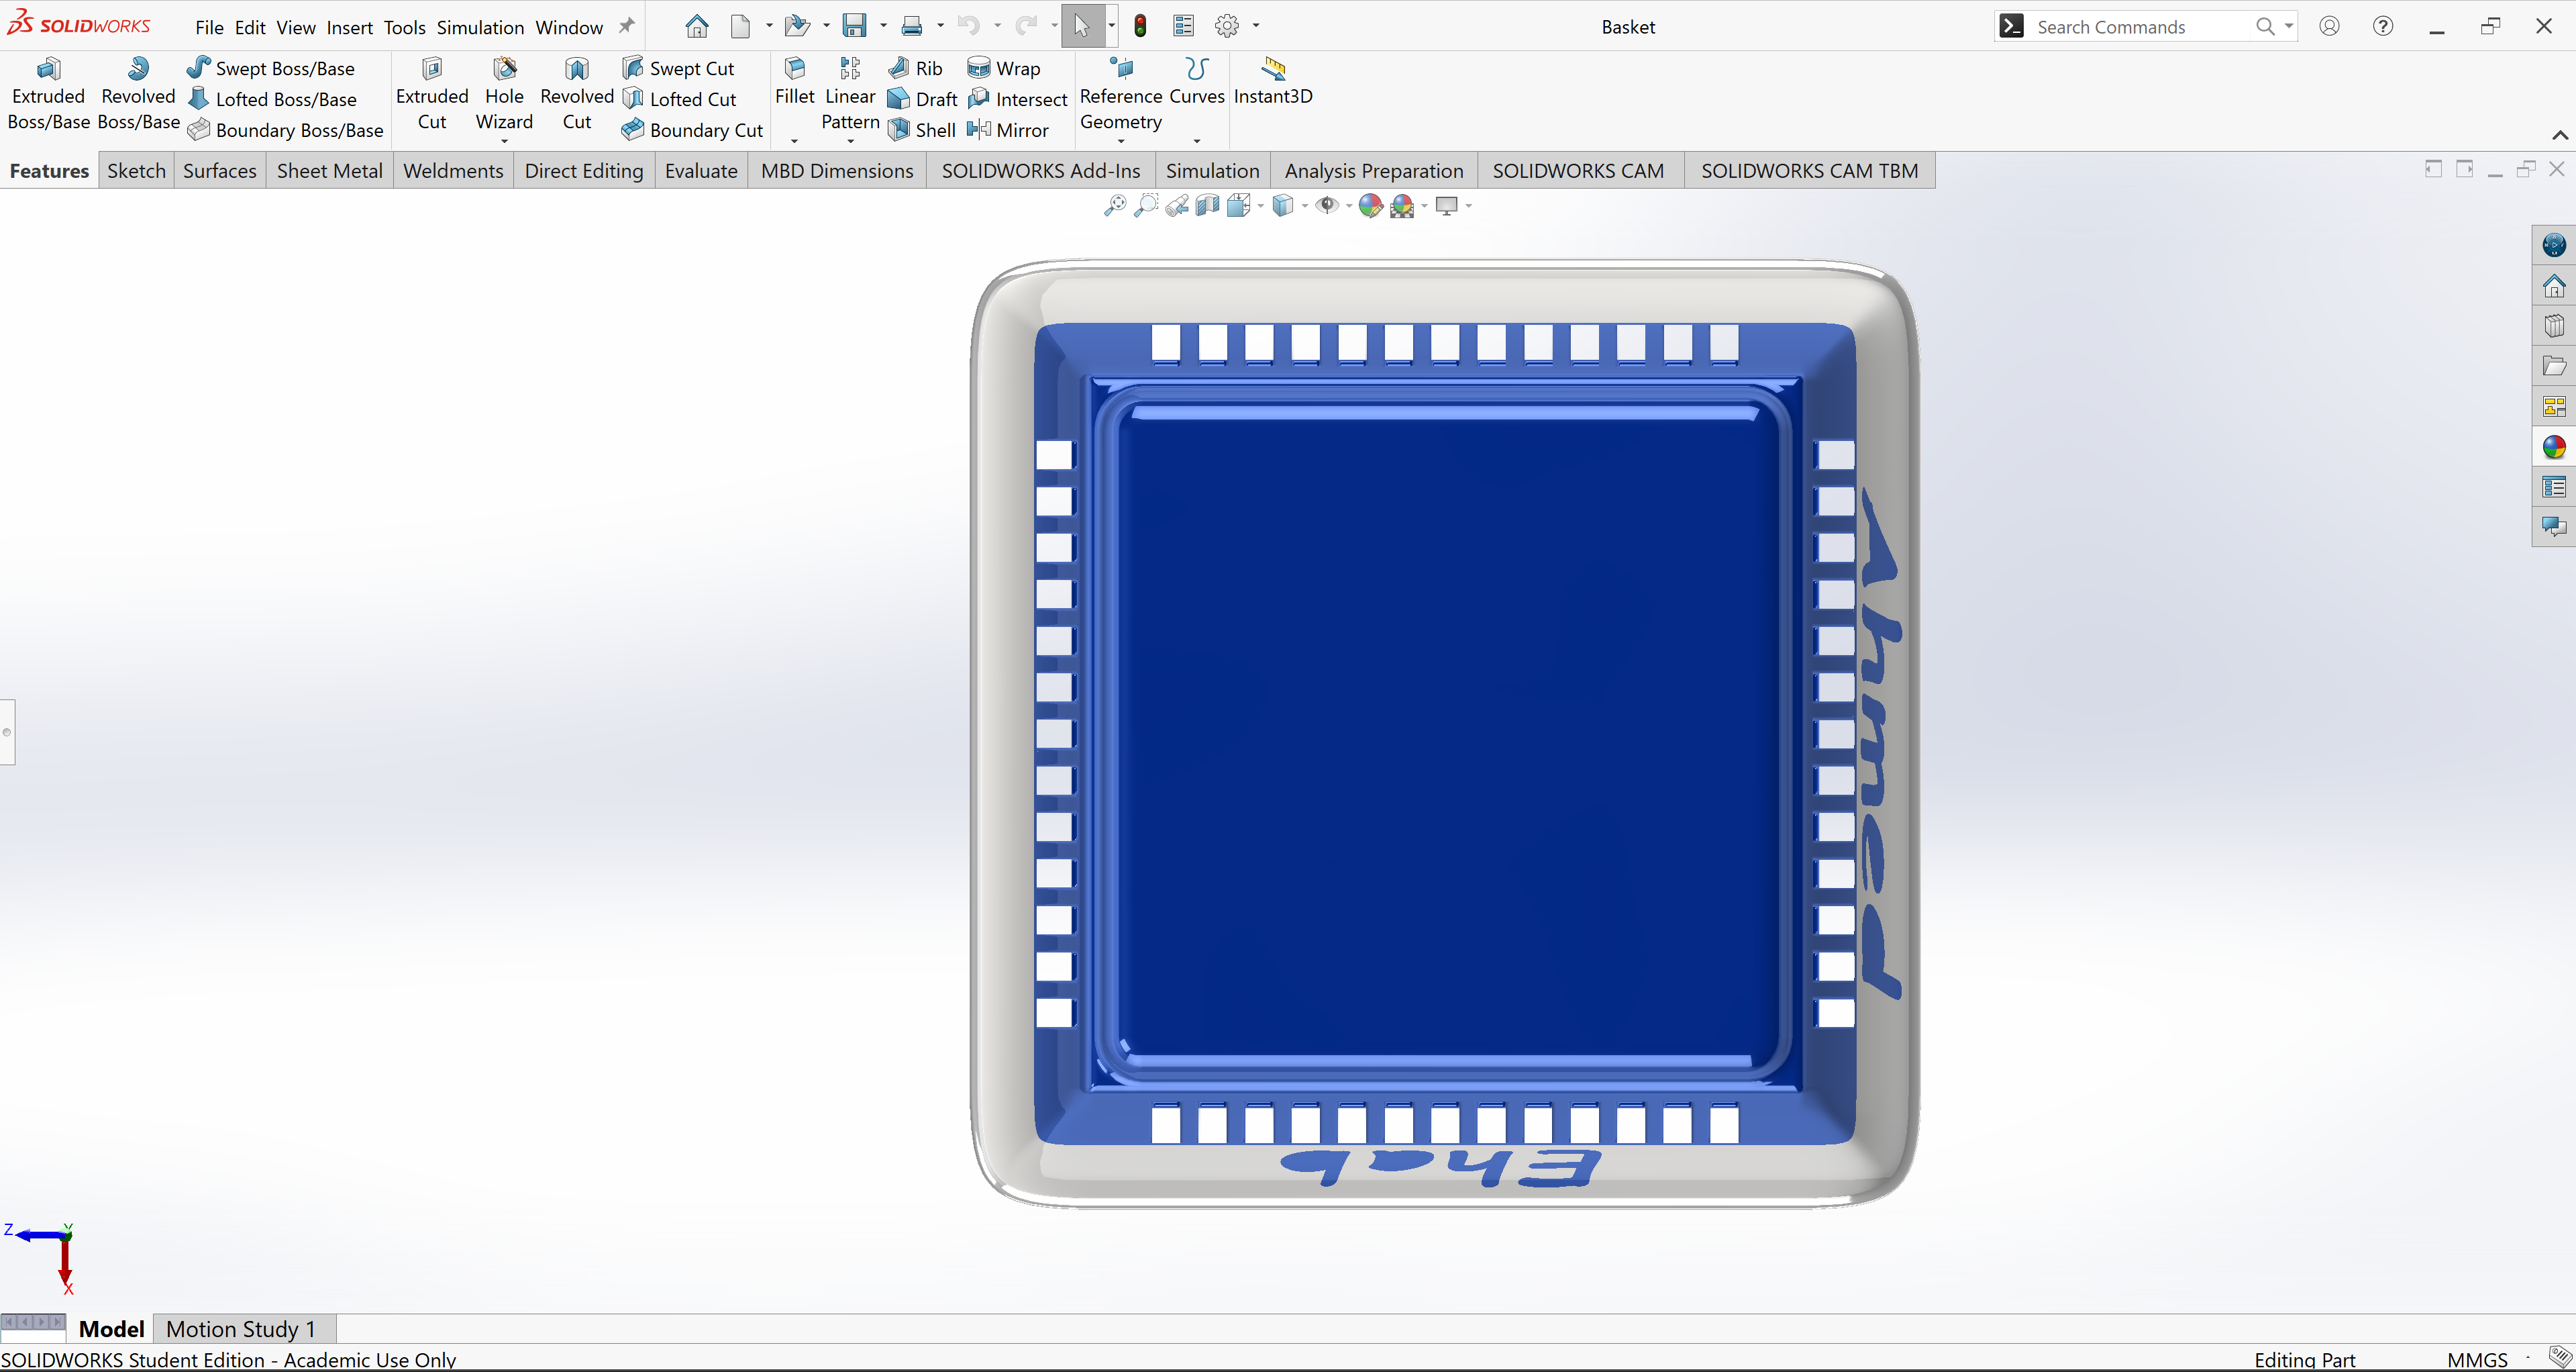The image size is (2576, 1372).
Task: Click the MMGS unit system button
Action: [x=2477, y=1359]
